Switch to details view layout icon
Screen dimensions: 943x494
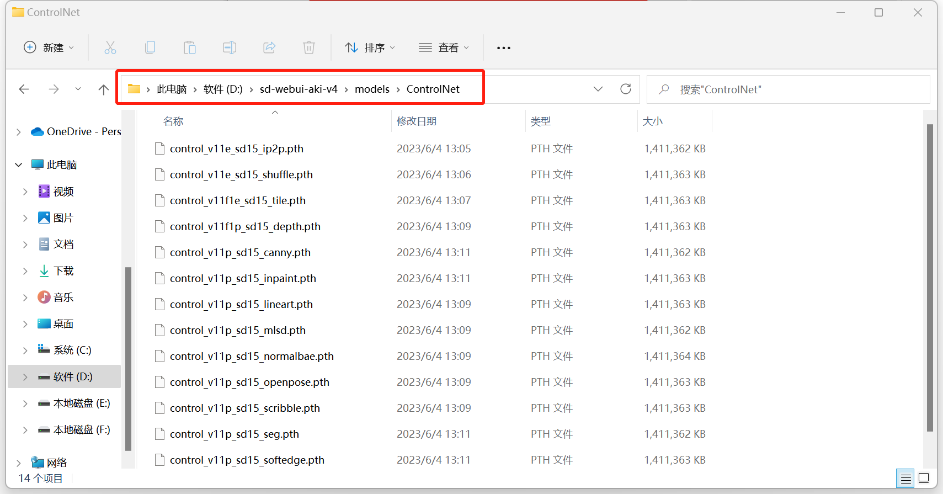click(905, 479)
